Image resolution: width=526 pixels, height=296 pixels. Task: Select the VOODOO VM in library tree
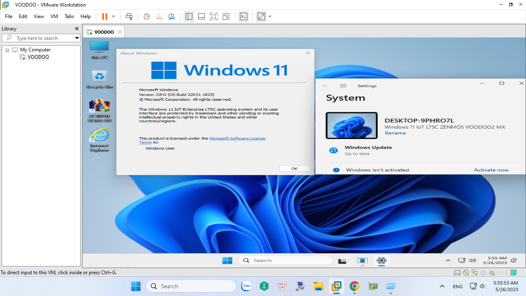(x=38, y=57)
